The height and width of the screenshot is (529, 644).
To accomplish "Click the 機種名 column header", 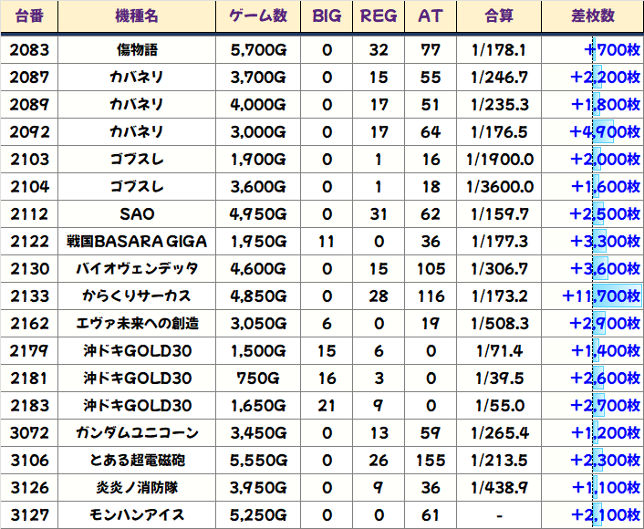I will [x=136, y=16].
